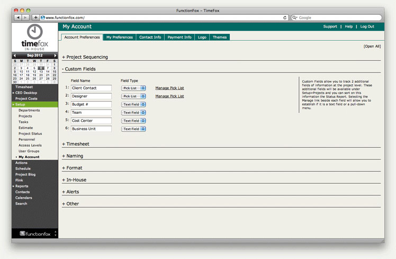Go to previous month in calendar
This screenshot has width=396, height=259.
(x=15, y=56)
